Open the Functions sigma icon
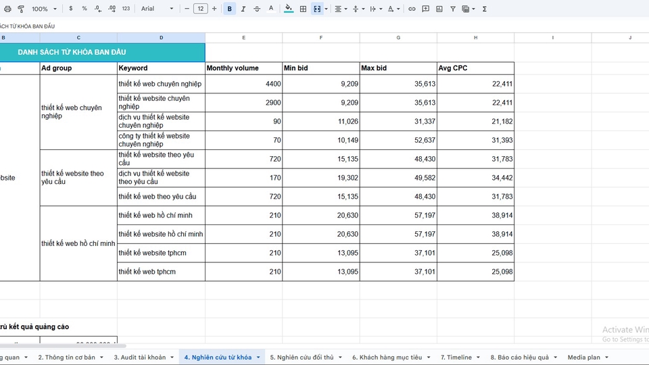 tap(484, 9)
